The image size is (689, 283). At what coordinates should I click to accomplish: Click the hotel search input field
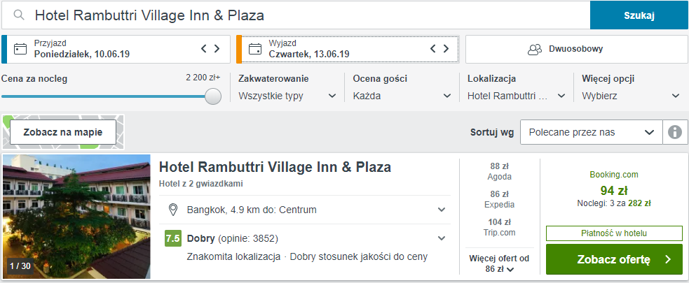point(295,15)
